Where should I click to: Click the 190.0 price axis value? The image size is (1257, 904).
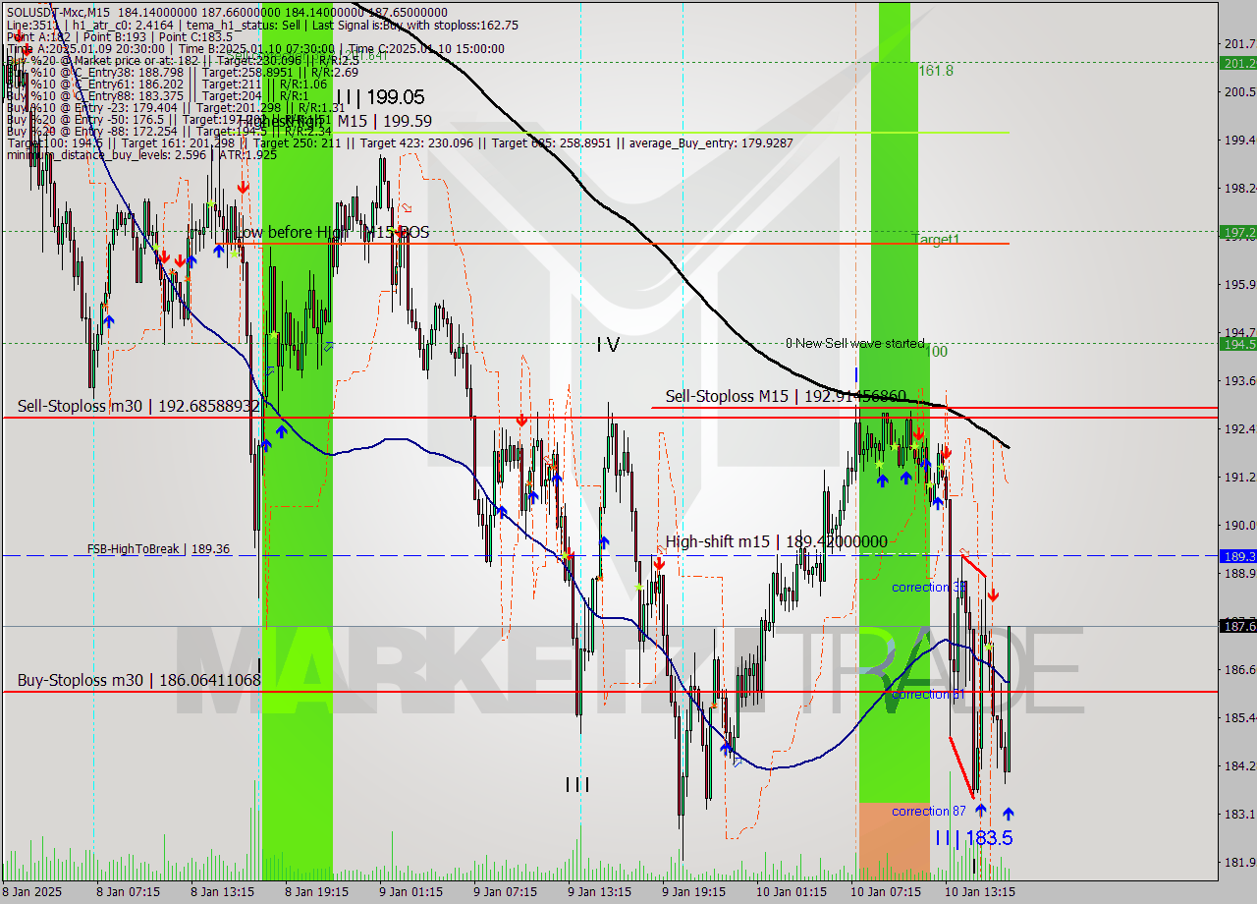point(1240,526)
